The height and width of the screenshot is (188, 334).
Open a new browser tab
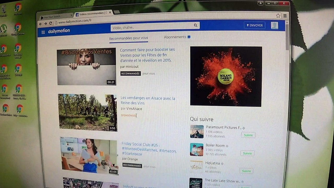click(x=117, y=12)
